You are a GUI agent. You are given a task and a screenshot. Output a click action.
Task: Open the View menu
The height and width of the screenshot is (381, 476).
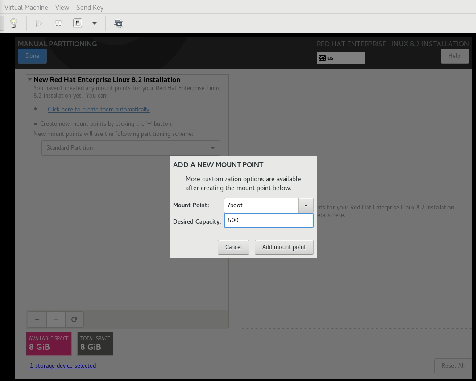click(x=62, y=8)
